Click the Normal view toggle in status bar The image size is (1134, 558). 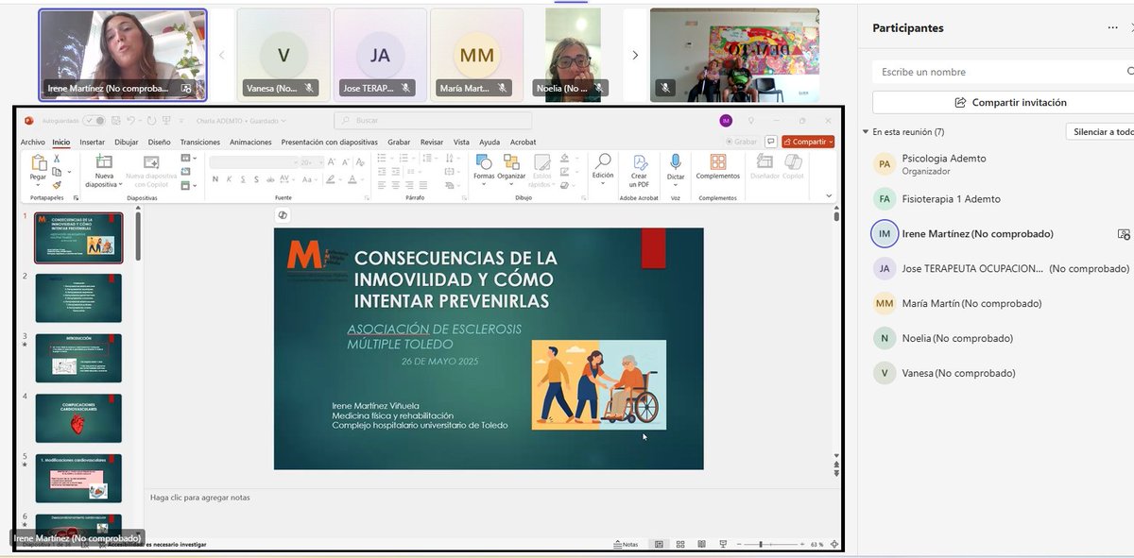pyautogui.click(x=659, y=545)
